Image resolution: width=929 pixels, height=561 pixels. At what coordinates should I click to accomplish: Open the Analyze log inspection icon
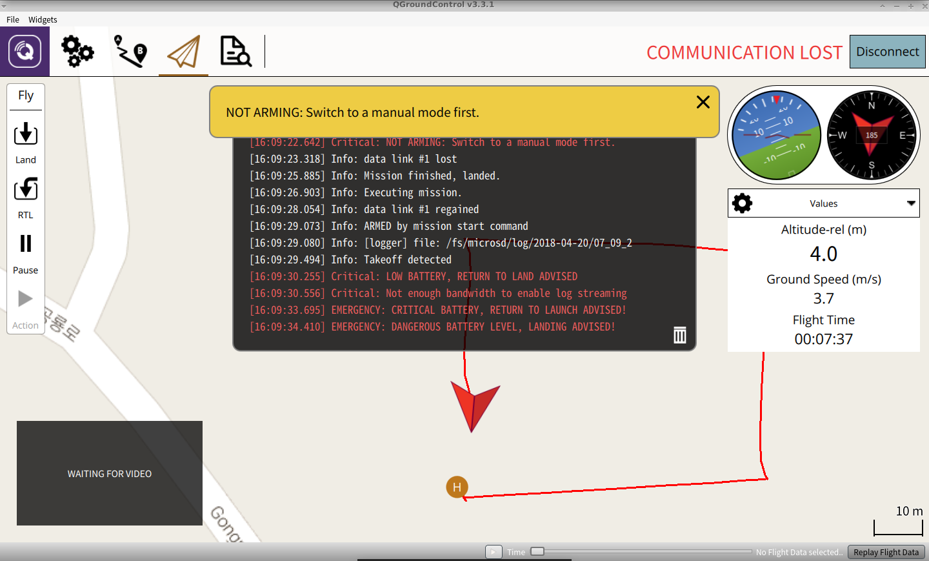[x=235, y=52]
